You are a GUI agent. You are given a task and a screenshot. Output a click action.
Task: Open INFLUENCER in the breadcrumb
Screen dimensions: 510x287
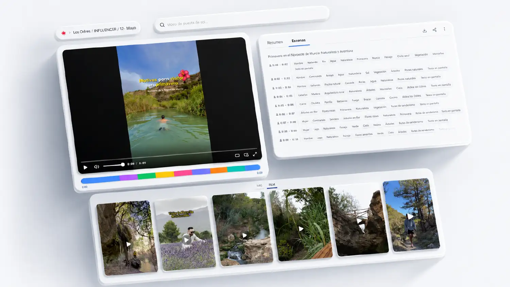[105, 30]
